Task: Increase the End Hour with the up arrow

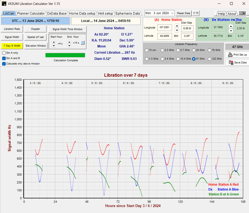Action: [x=69, y=42]
